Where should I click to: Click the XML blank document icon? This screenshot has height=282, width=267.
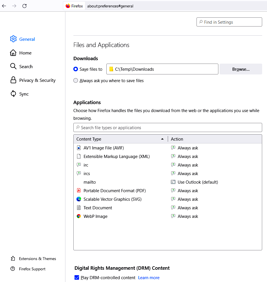click(x=79, y=156)
